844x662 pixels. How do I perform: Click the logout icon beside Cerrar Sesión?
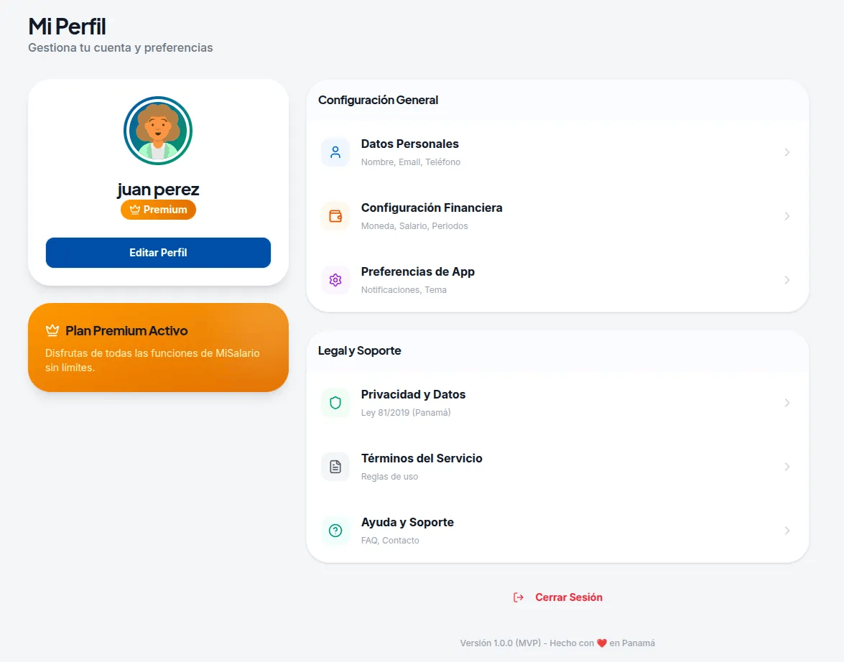(519, 597)
